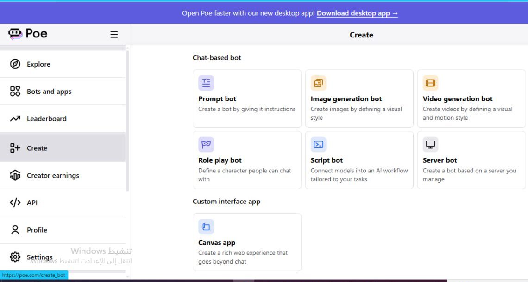Click the Profile person icon
This screenshot has height=282, width=528.
(x=15, y=230)
